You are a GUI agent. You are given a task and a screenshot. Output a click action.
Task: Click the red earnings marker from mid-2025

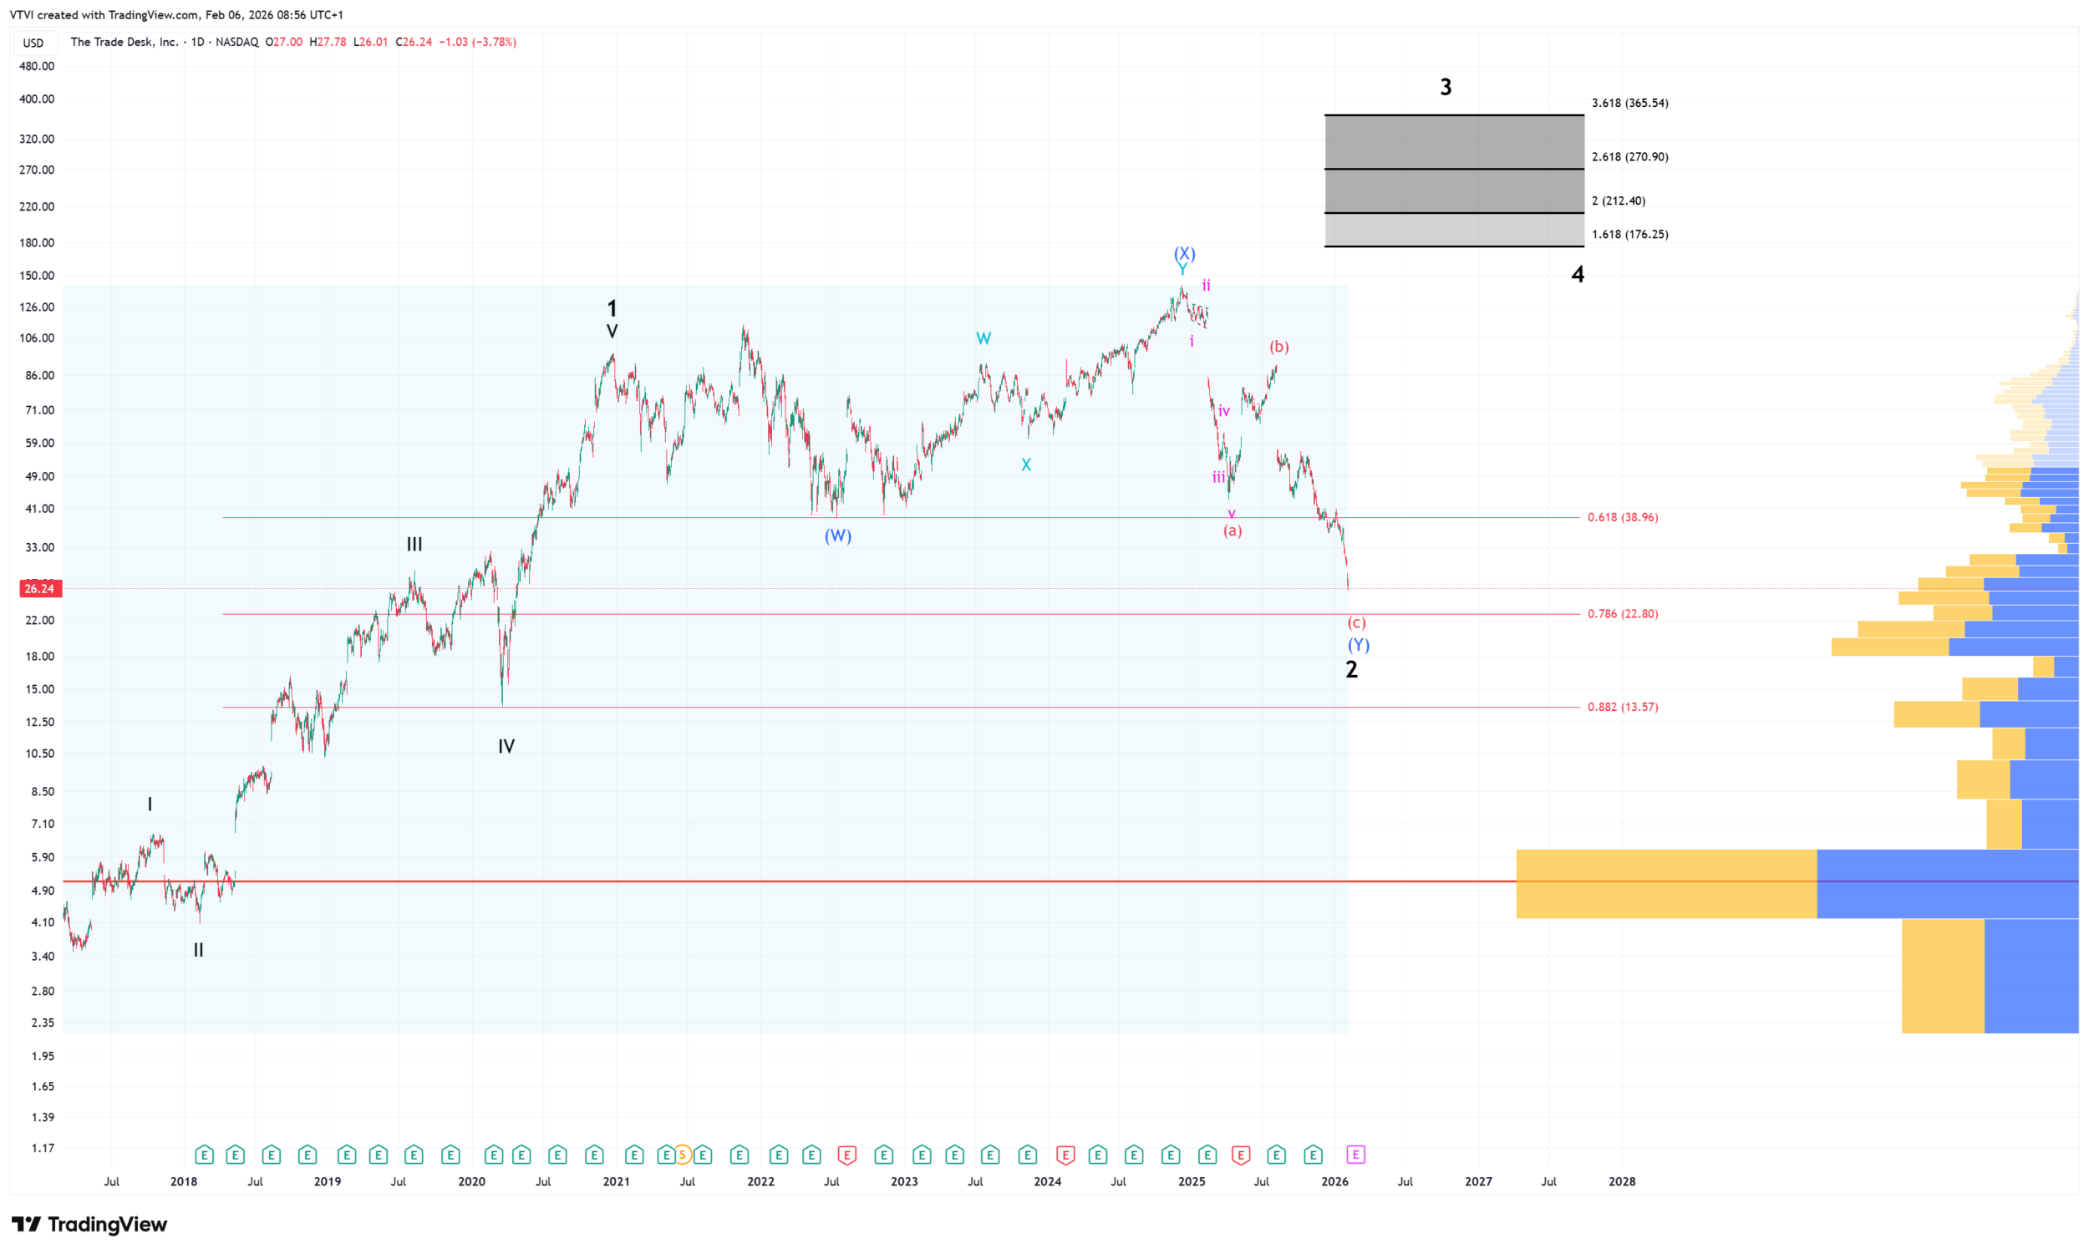click(1241, 1155)
